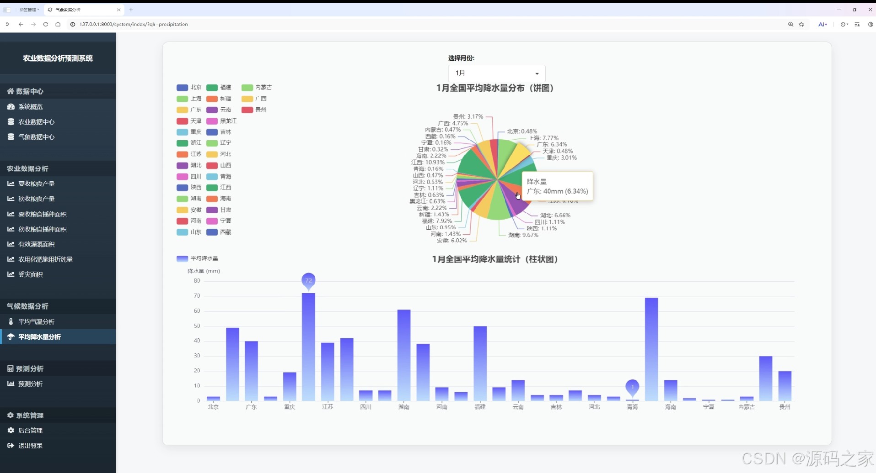Open 平均气温分析 page
The height and width of the screenshot is (473, 876).
36,321
